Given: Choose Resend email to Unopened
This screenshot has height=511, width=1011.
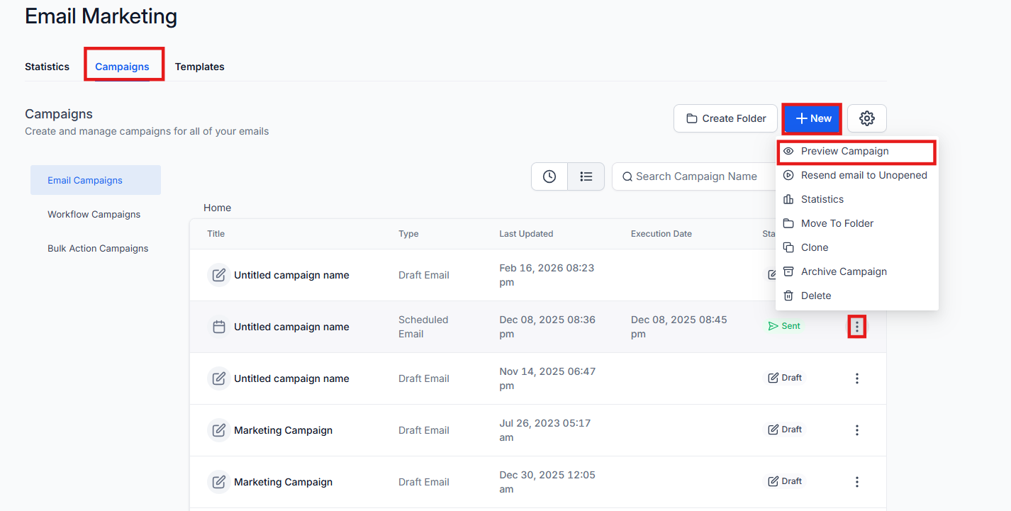Looking at the screenshot, I should 856,175.
